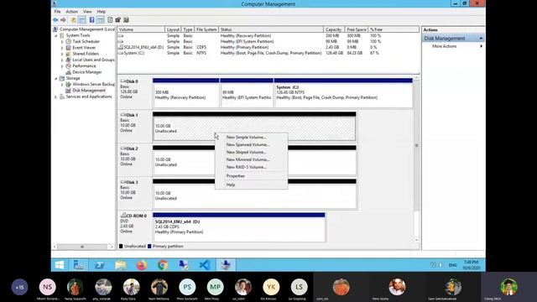Expand the Task Scheduler tree node

[x=62, y=42]
